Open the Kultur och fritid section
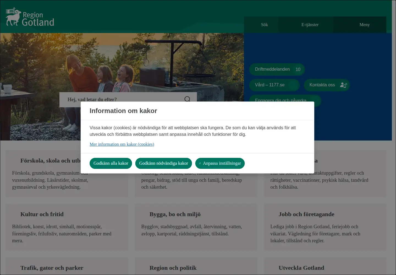 pyautogui.click(x=42, y=214)
